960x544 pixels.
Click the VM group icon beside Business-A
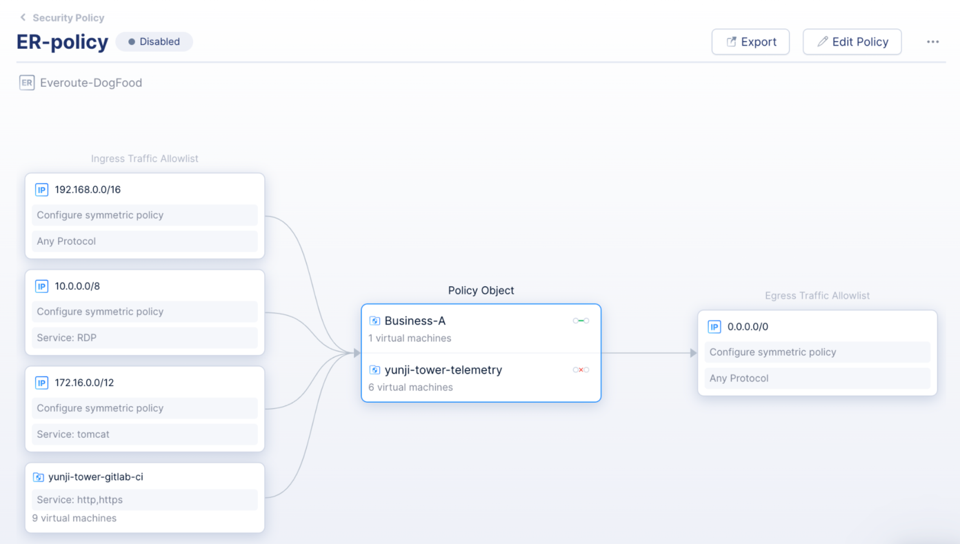374,320
